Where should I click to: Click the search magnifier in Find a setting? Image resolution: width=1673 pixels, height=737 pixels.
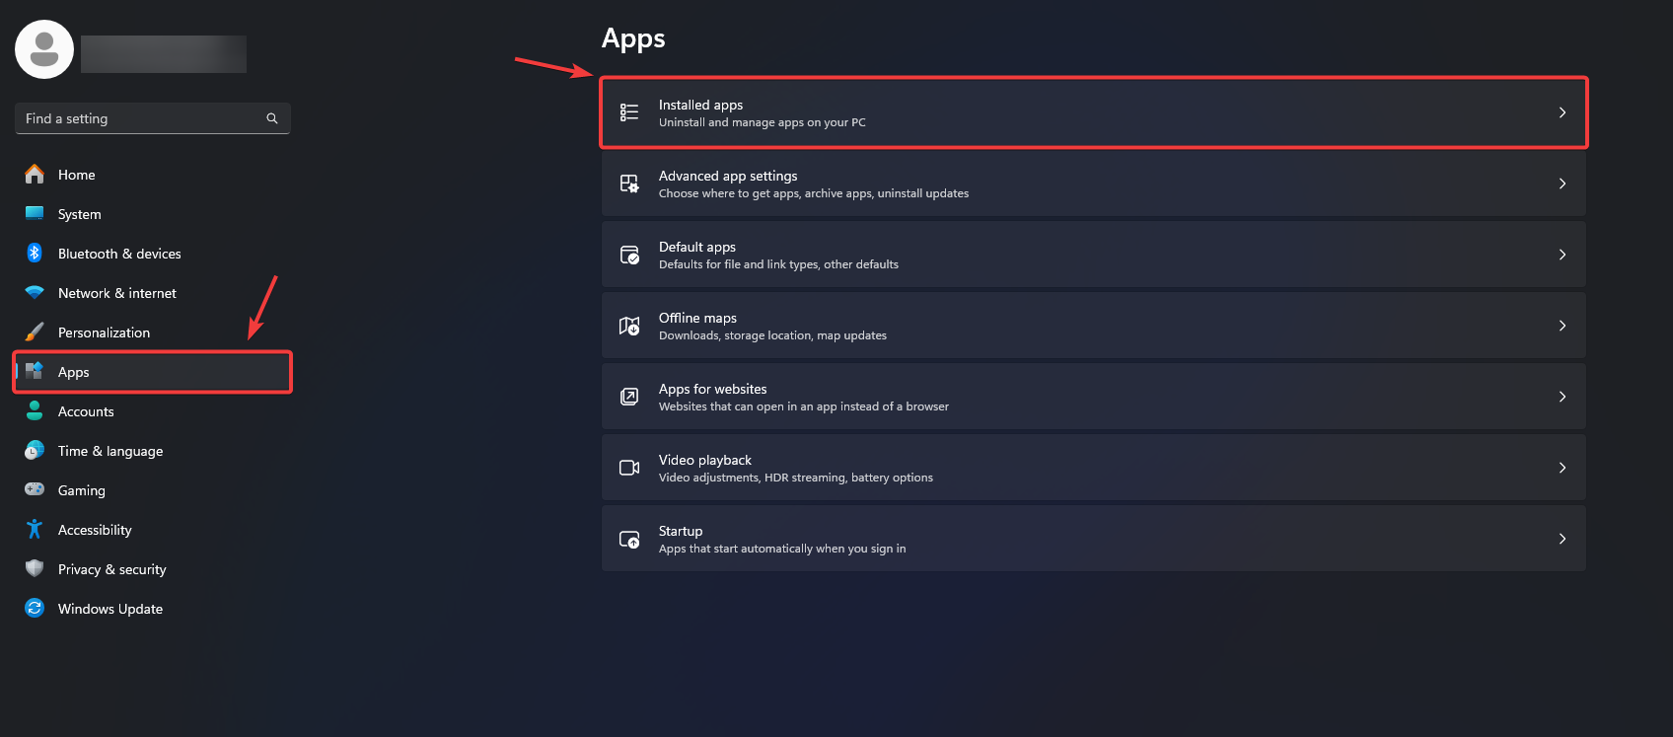coord(272,118)
